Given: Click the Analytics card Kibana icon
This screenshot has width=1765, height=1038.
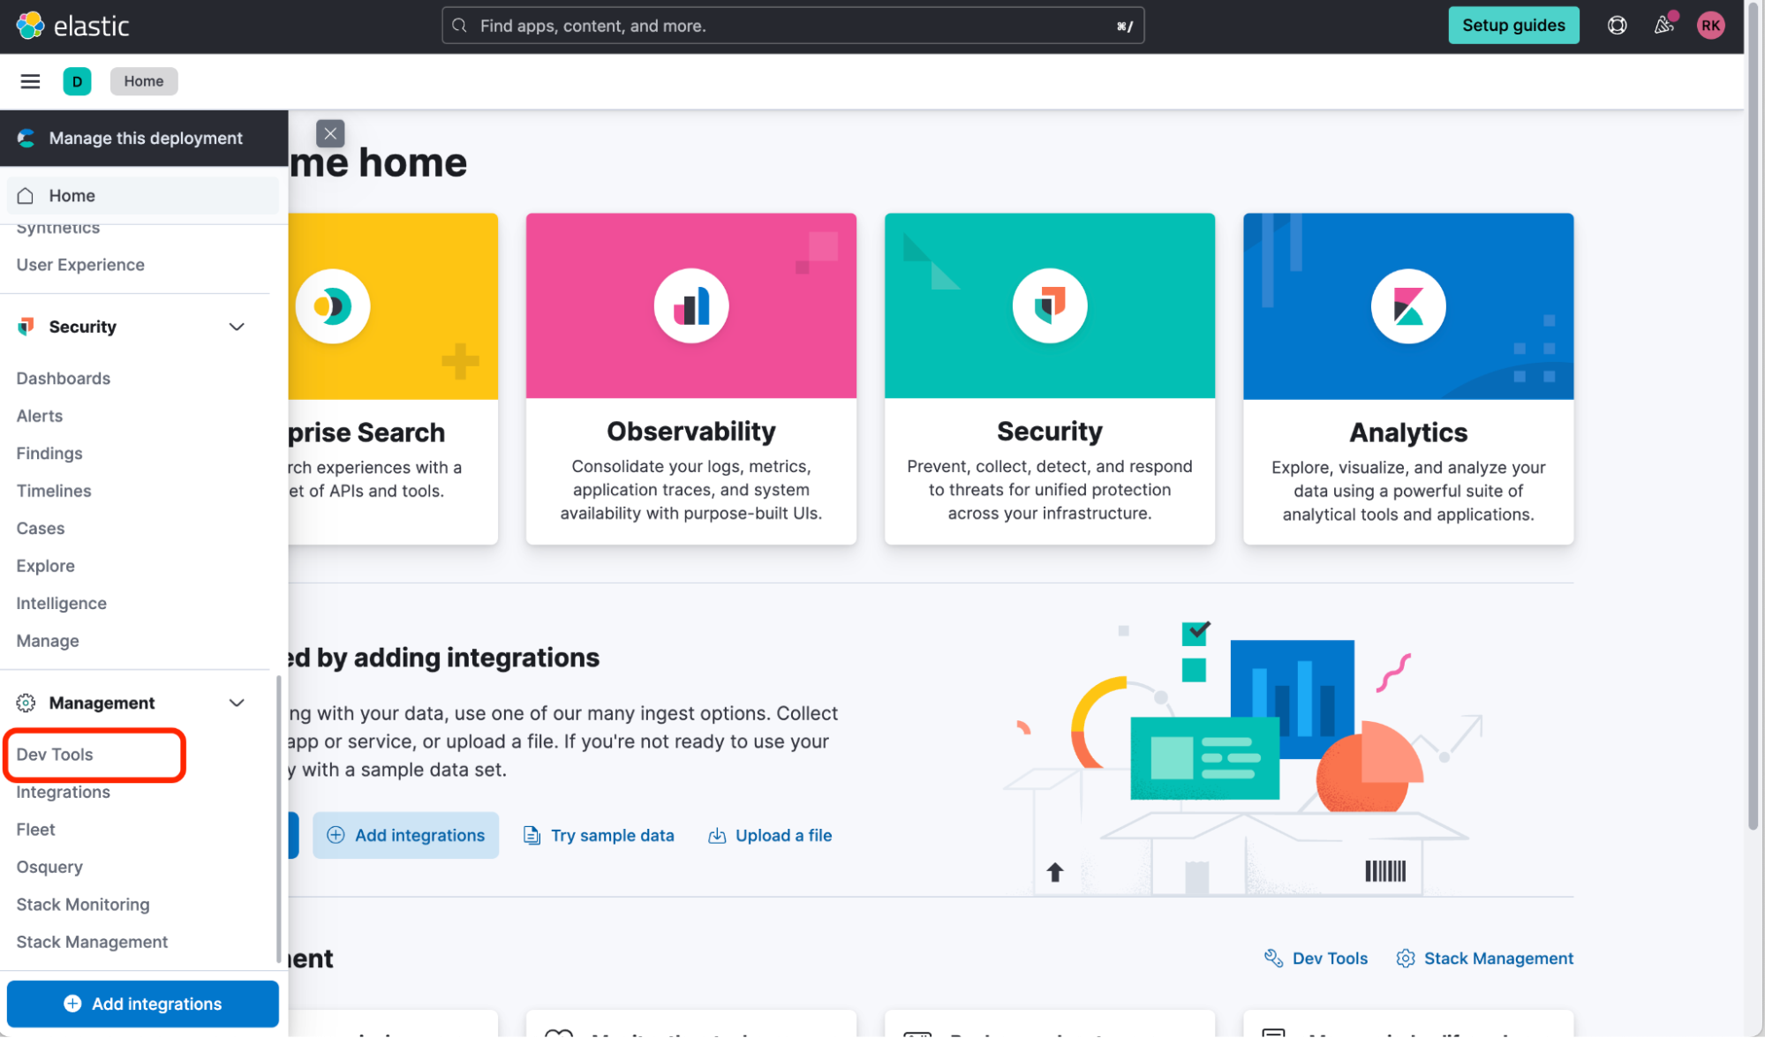Looking at the screenshot, I should 1408,306.
